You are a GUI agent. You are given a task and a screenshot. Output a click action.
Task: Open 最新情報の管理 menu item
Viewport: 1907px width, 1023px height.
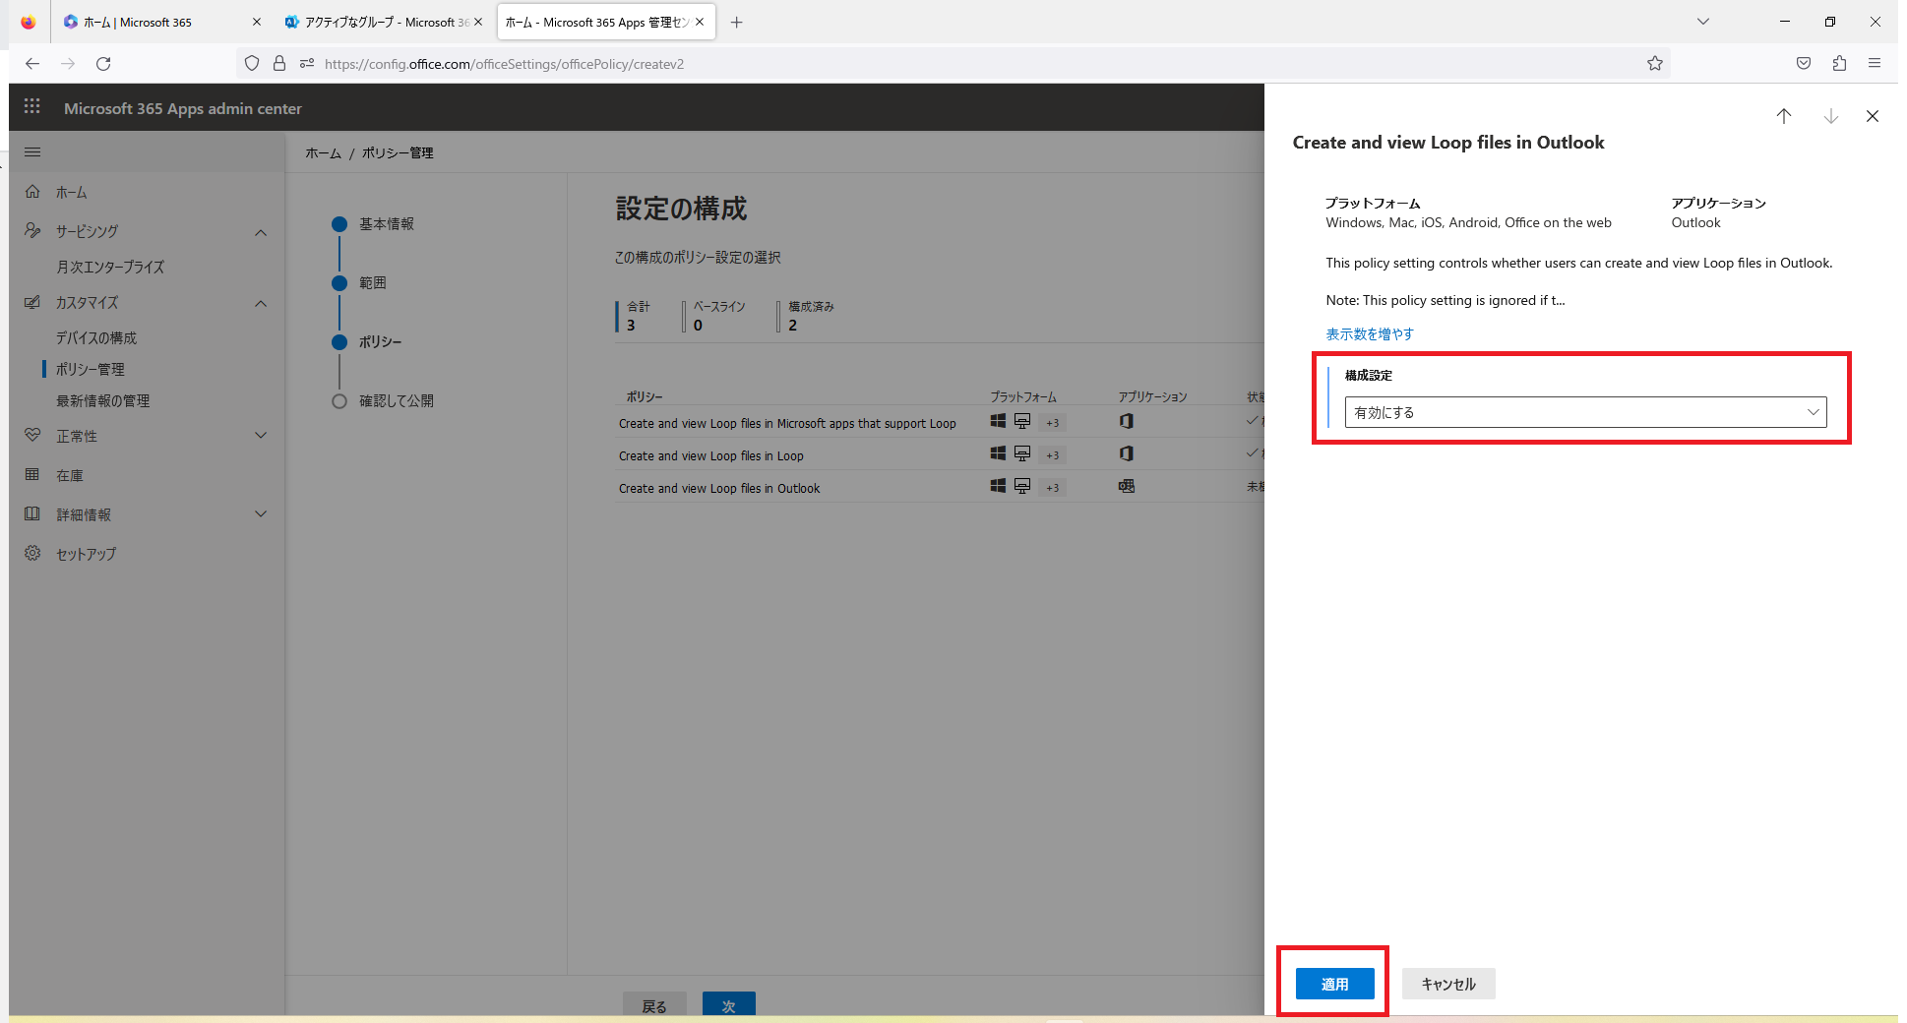(x=103, y=400)
